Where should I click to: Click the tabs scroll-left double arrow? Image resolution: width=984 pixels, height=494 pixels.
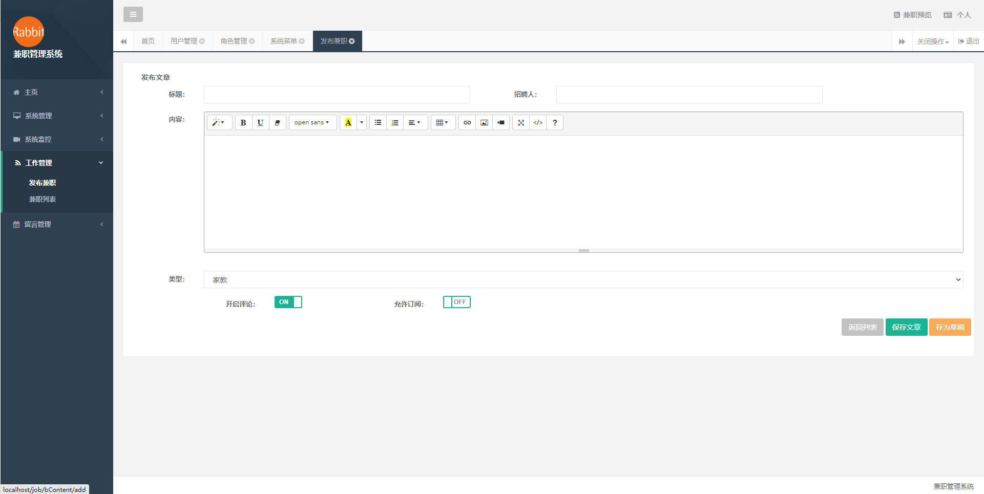click(123, 41)
